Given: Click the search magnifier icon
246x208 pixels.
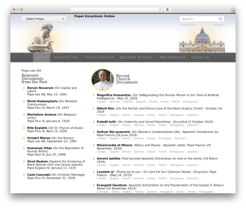Looking at the screenshot, I should point(220,19).
